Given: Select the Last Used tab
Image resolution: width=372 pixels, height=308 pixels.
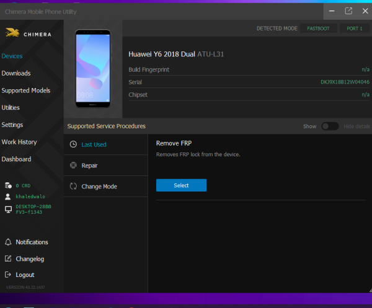Looking at the screenshot, I should pos(105,144).
